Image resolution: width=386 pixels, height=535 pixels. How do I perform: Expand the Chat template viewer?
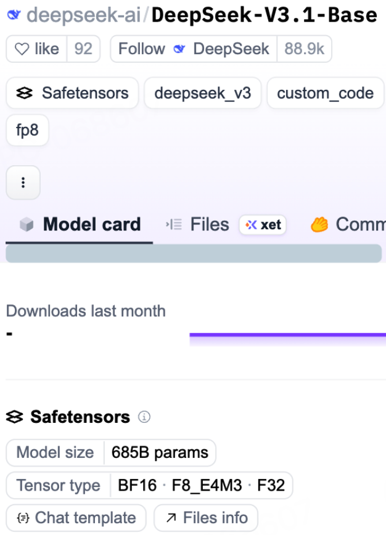click(x=76, y=518)
